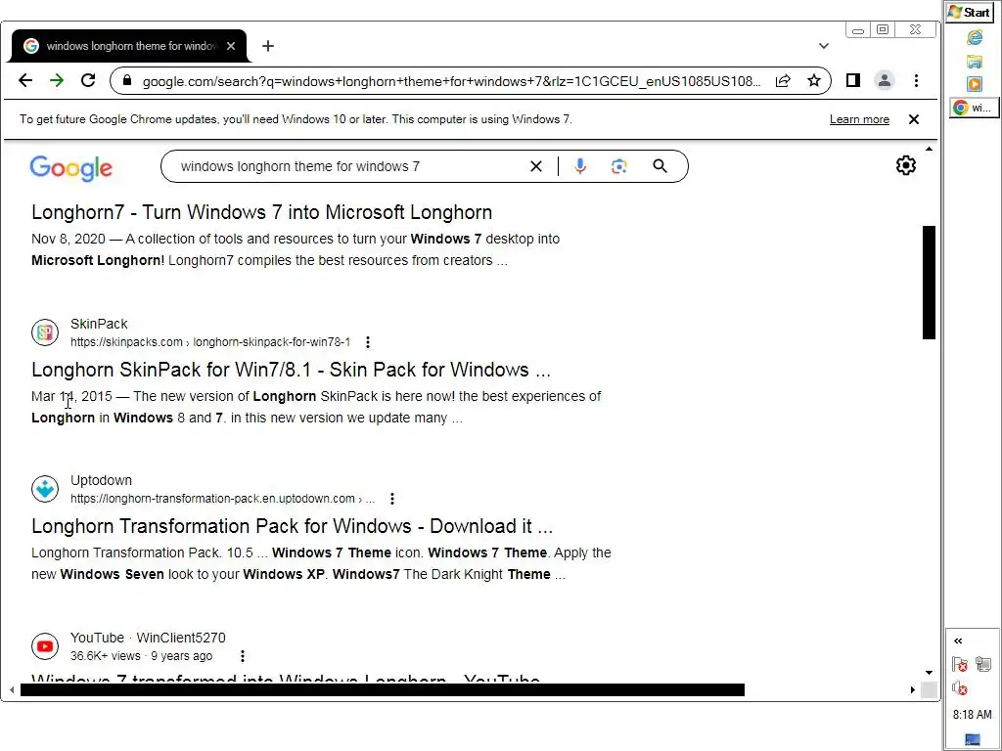Open a new tab with the plus button
The width and height of the screenshot is (1002, 751).
pyautogui.click(x=268, y=46)
